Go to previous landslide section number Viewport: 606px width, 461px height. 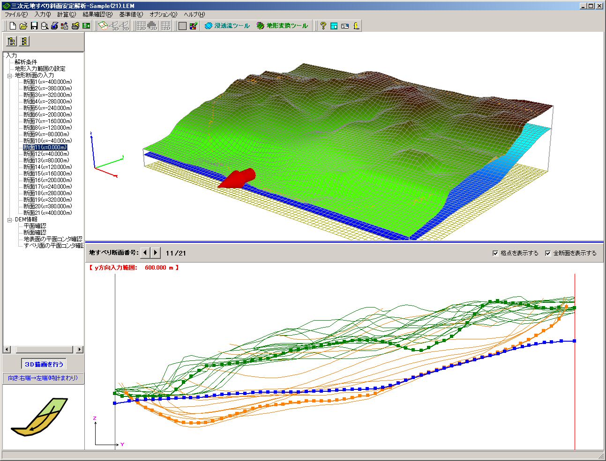point(145,253)
